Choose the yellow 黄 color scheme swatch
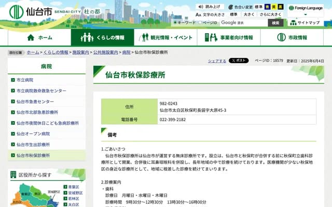The image size is (332, 207). pos(273,7)
